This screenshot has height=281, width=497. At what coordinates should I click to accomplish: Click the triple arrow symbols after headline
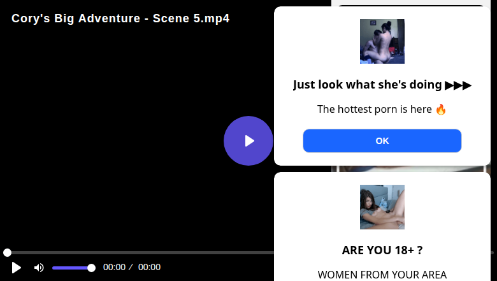coord(458,85)
